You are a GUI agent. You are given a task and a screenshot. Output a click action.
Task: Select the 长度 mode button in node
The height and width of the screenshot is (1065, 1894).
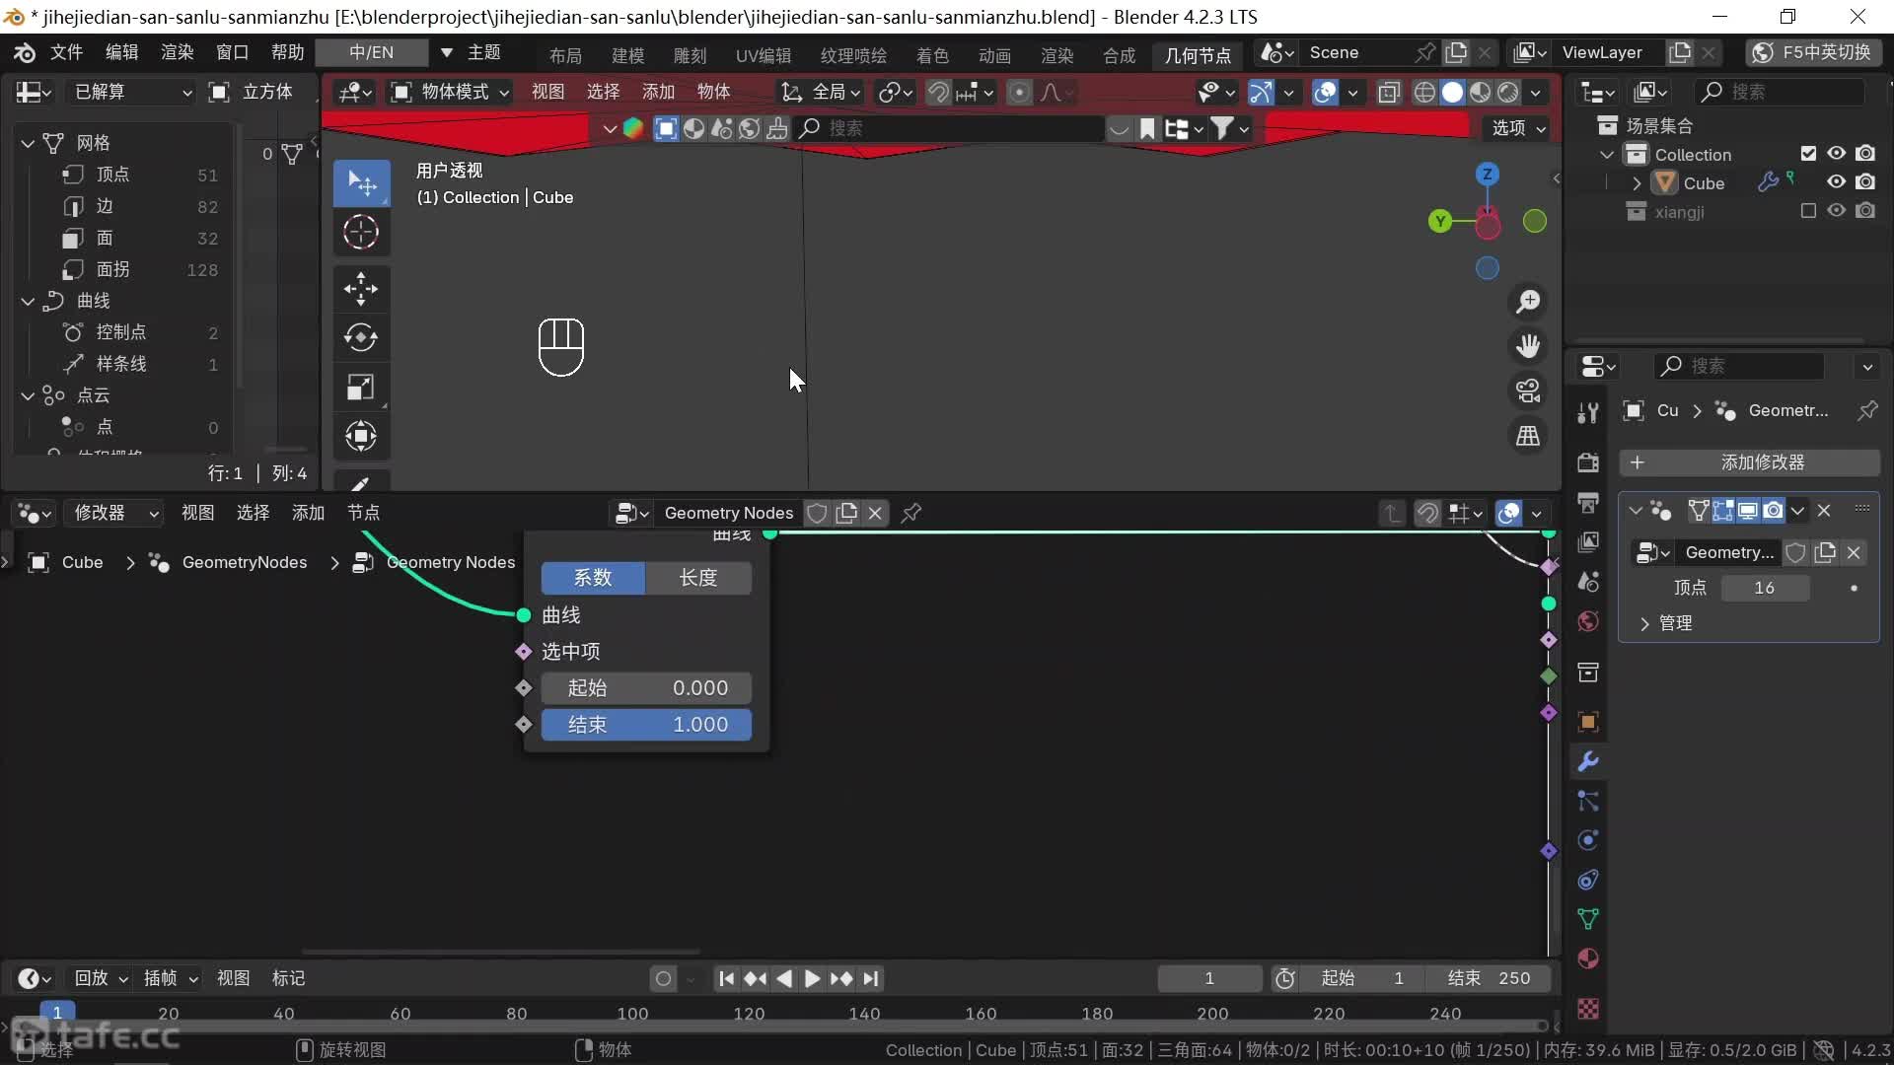click(697, 578)
